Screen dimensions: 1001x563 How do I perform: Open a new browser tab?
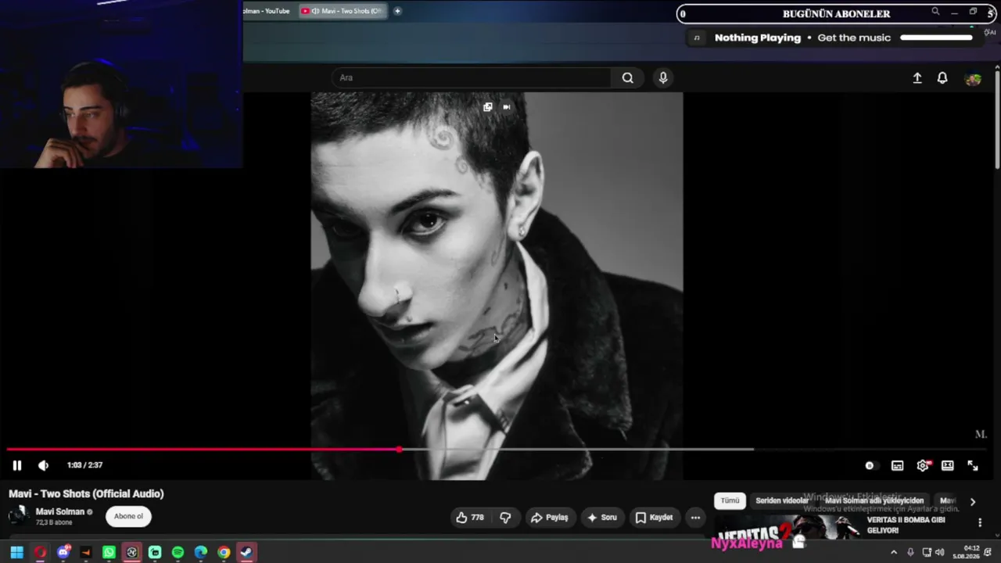pos(397,11)
